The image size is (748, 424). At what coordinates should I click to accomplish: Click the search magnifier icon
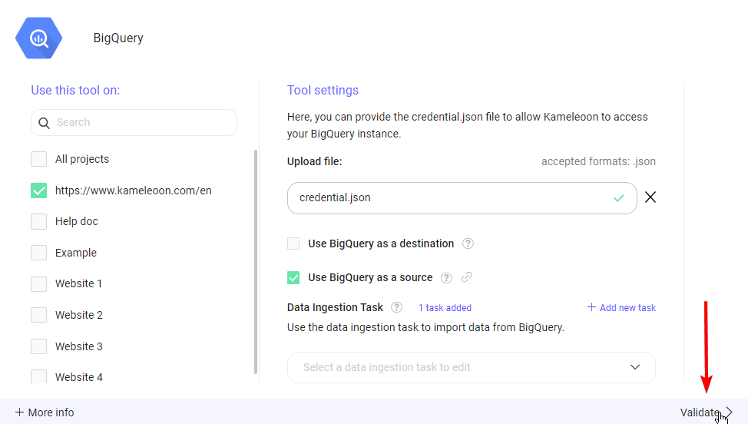(45, 122)
